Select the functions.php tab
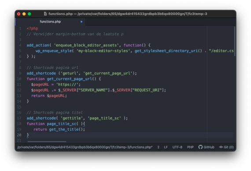 (x=50, y=22)
